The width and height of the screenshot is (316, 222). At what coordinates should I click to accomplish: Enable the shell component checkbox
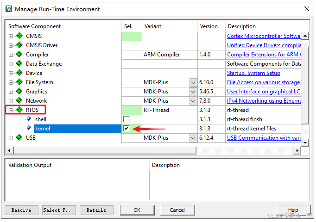126,119
